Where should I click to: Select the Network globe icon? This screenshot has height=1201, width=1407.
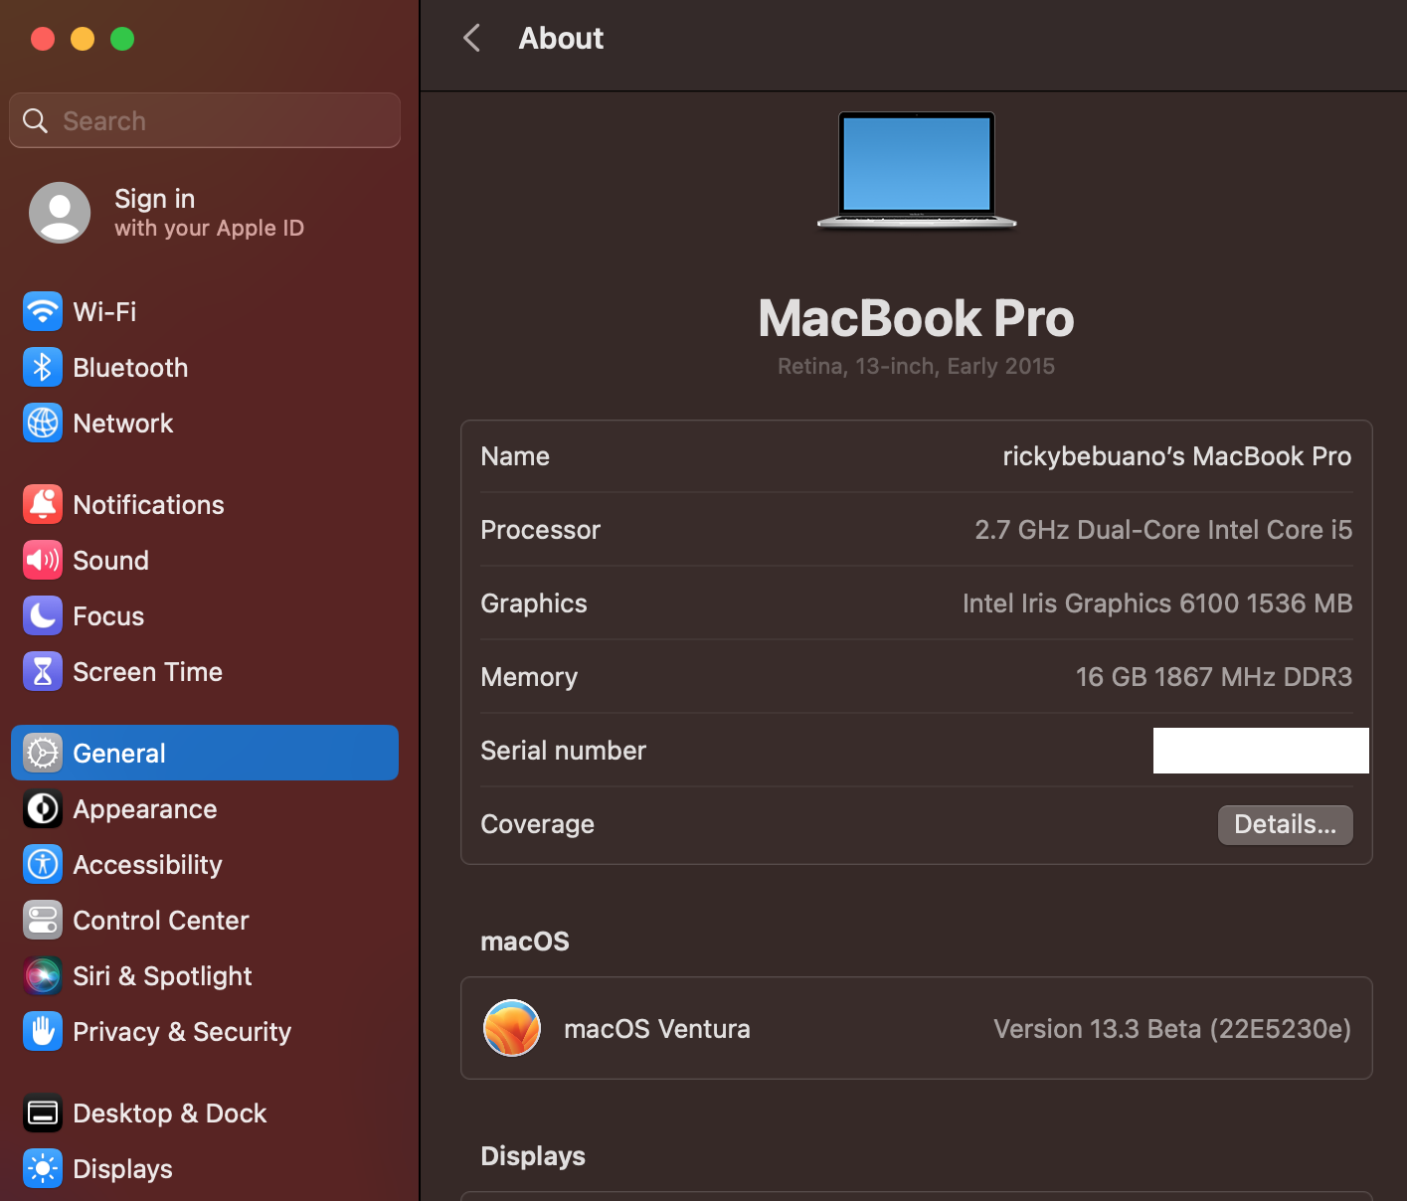pyautogui.click(x=42, y=423)
